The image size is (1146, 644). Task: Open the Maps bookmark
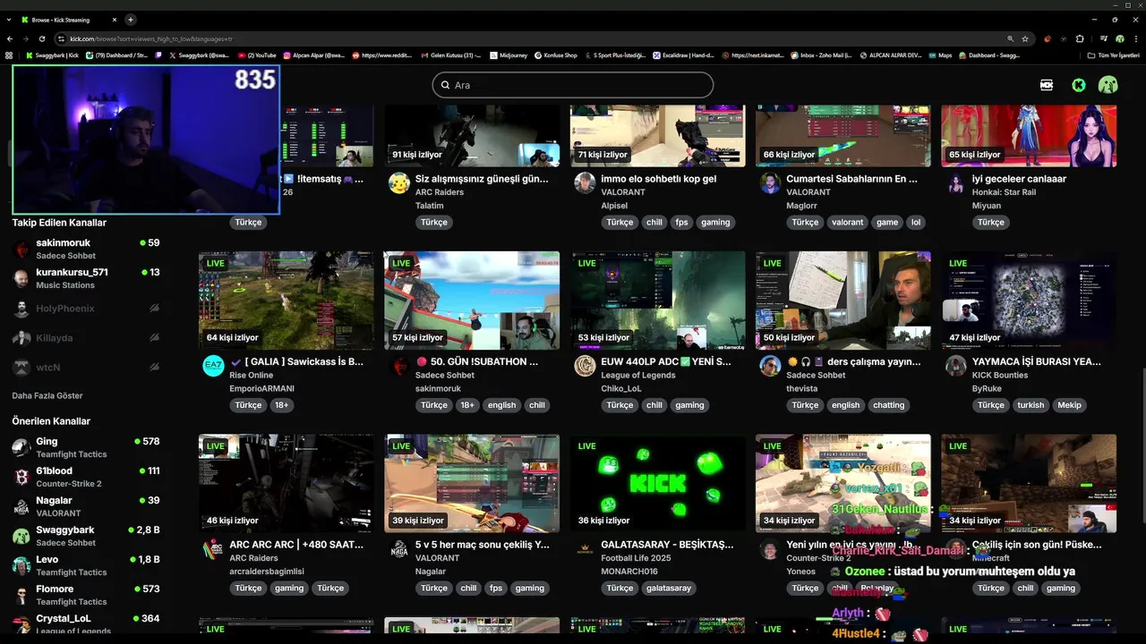coord(940,55)
